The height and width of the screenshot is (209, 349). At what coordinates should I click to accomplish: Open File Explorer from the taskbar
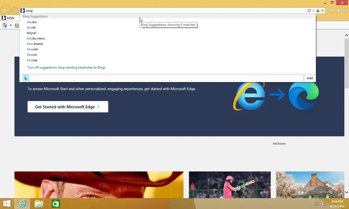(x=39, y=204)
